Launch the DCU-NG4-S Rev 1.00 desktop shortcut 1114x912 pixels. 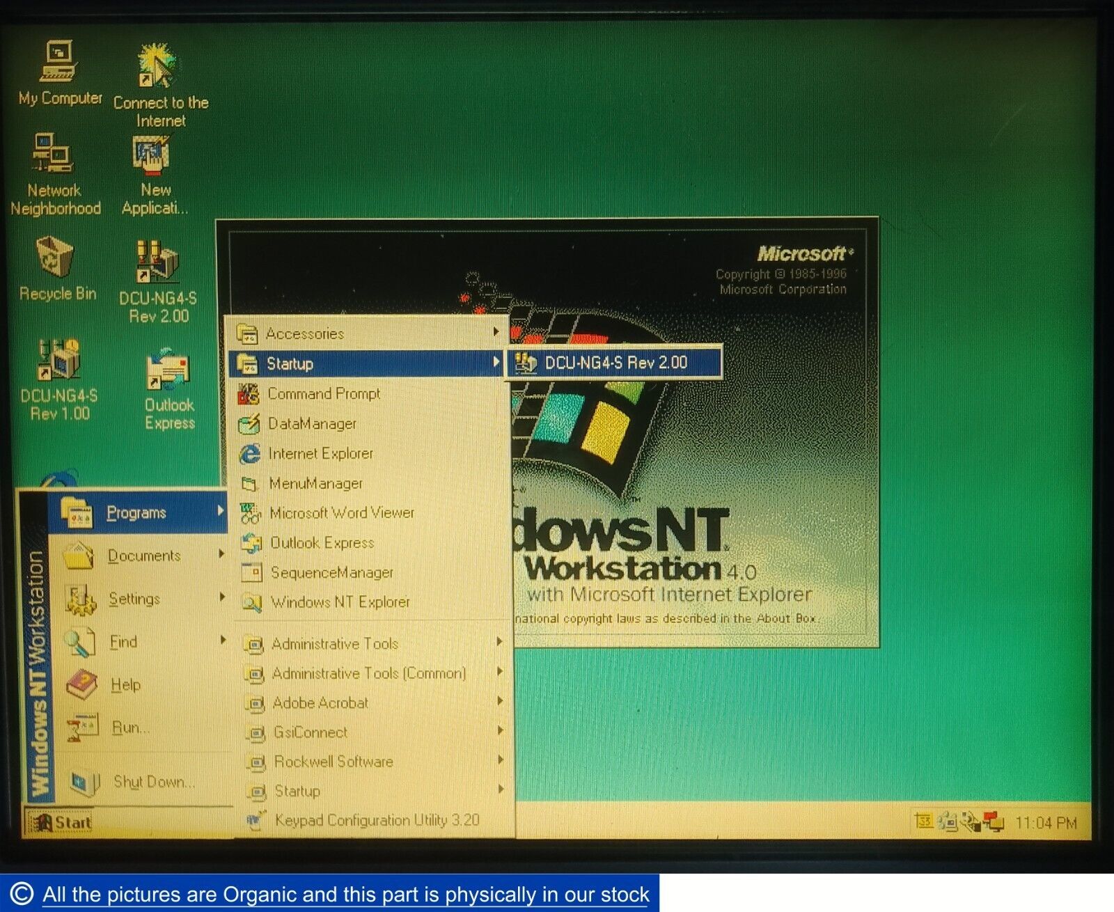click(59, 379)
